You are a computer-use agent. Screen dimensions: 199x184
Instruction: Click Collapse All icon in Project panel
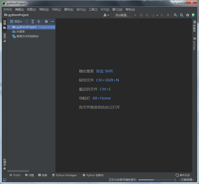pyautogui.click(x=39, y=21)
